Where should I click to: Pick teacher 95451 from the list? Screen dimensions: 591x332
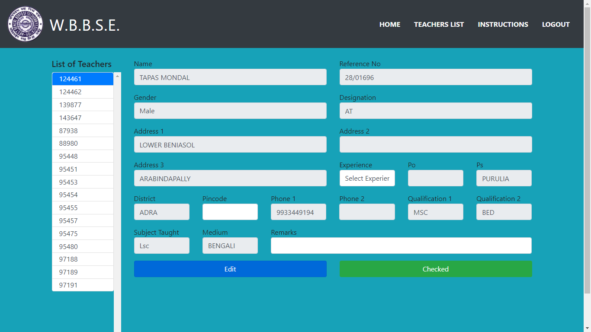[x=83, y=169]
